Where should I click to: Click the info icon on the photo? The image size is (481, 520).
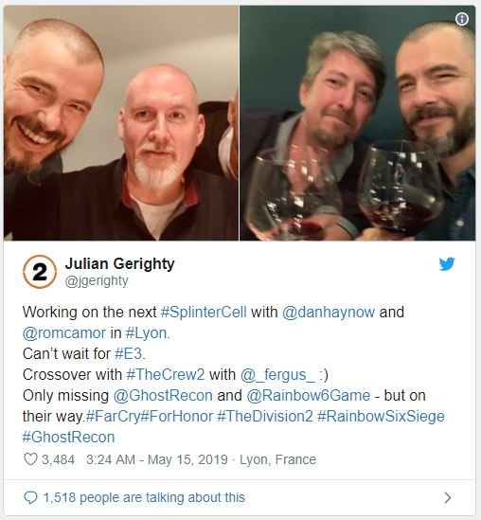[462, 19]
